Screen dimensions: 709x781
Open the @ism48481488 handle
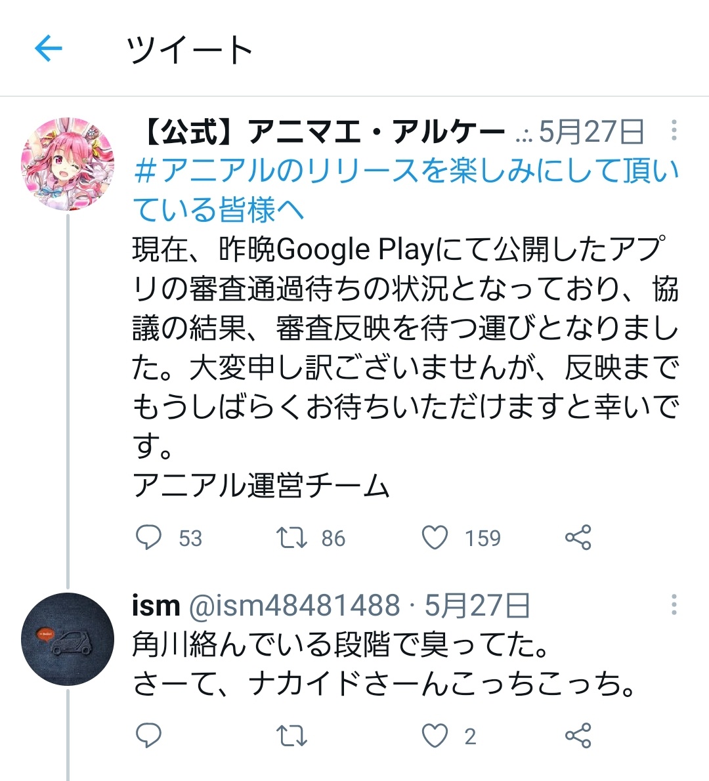tap(295, 606)
